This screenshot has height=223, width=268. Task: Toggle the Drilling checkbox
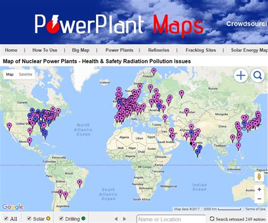click(x=61, y=218)
